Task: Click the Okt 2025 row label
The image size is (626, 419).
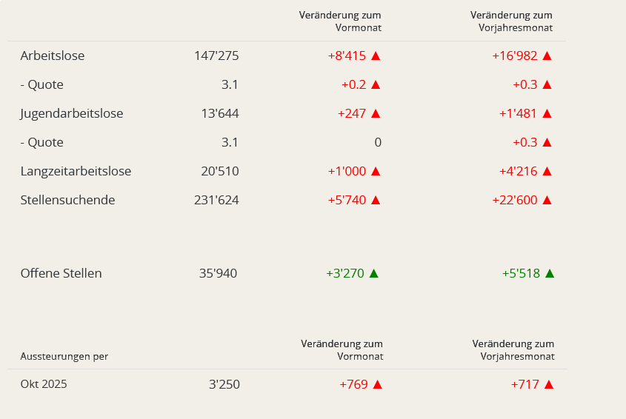Action: pyautogui.click(x=44, y=384)
